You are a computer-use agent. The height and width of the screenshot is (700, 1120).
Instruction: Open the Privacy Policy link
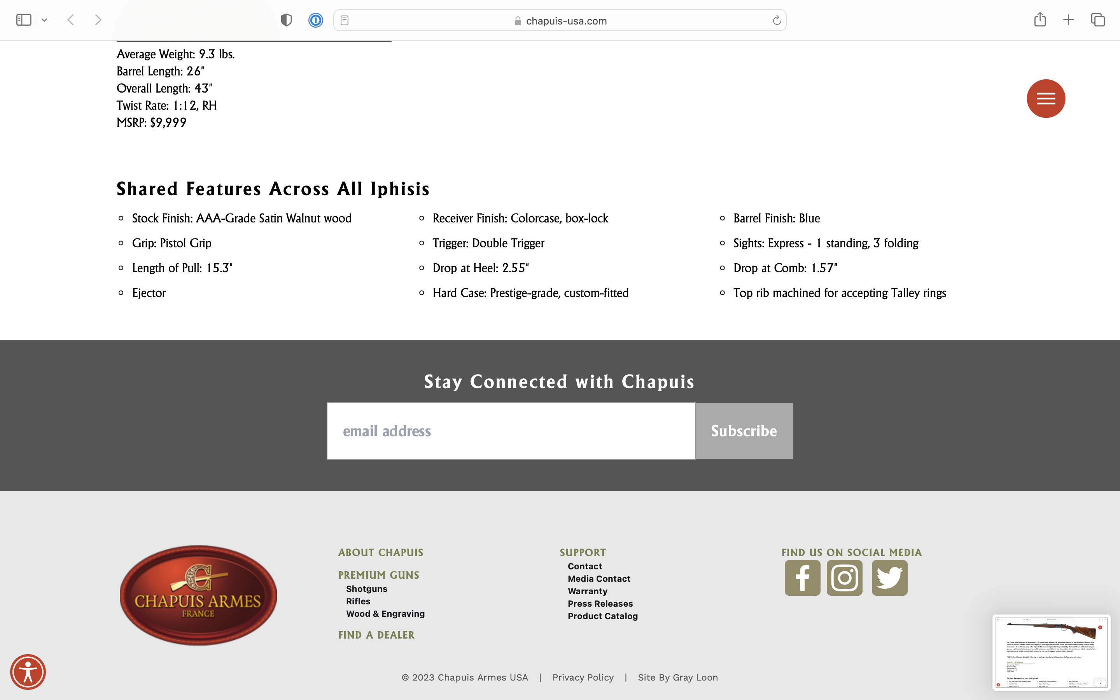coord(583,678)
